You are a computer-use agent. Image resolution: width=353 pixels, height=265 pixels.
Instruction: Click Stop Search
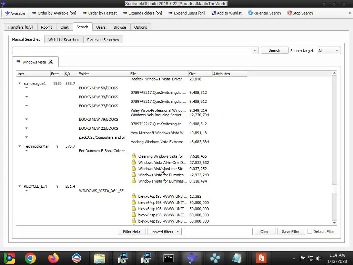300,13
